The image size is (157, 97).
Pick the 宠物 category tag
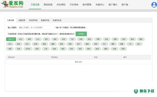coord(96,44)
